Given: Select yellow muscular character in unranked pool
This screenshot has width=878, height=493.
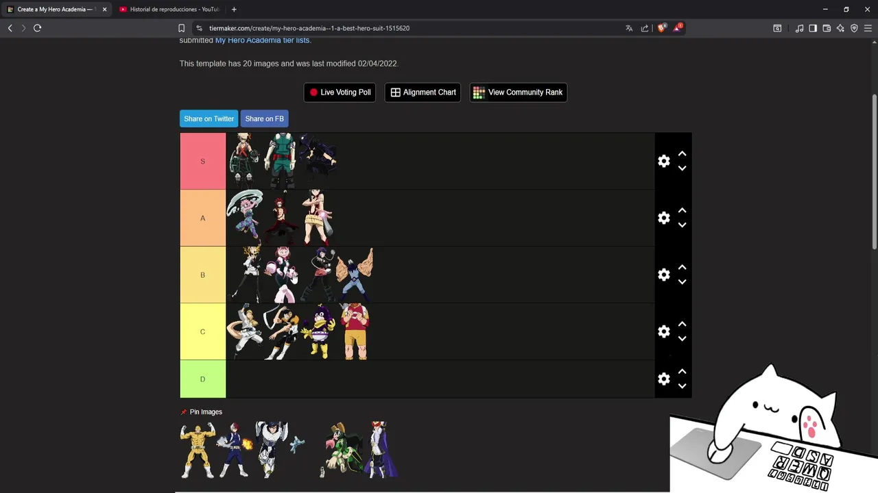Looking at the screenshot, I should click(x=198, y=450).
